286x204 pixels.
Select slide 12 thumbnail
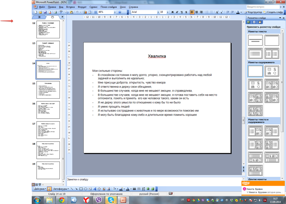[48, 29]
